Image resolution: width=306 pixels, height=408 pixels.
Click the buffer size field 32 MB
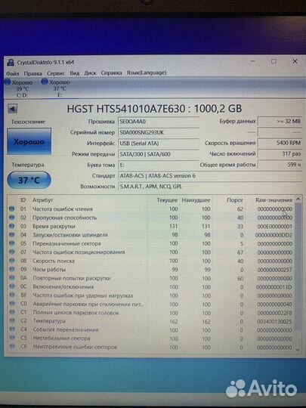[x=280, y=121]
